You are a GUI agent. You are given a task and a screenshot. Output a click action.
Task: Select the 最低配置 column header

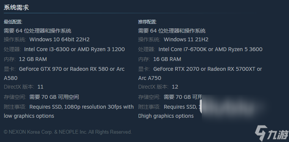pos(13,22)
